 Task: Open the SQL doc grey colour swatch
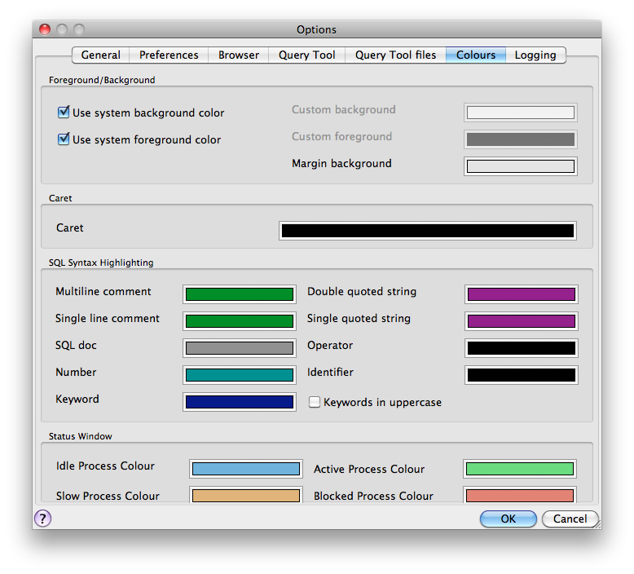240,348
